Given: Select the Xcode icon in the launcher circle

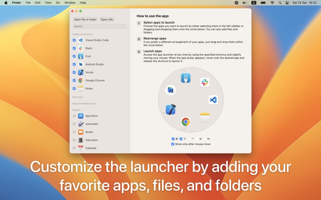Looking at the screenshot, I should click(171, 110).
